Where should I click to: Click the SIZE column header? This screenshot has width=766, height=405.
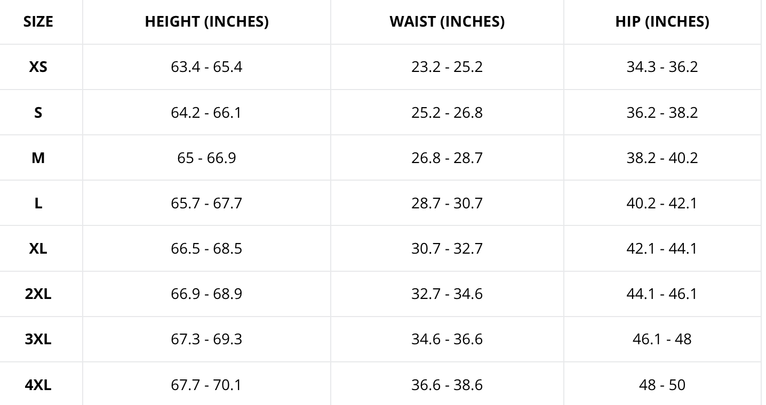click(38, 21)
